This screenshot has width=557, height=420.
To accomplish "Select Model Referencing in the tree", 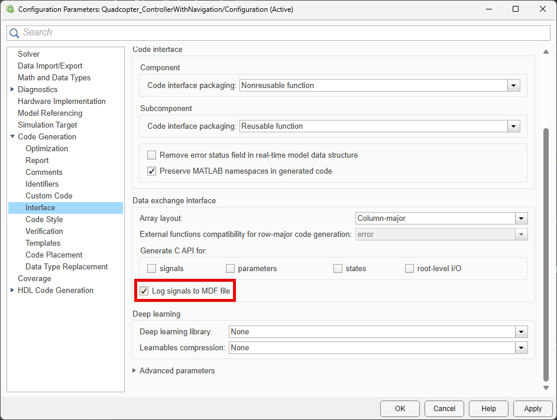I will (50, 113).
